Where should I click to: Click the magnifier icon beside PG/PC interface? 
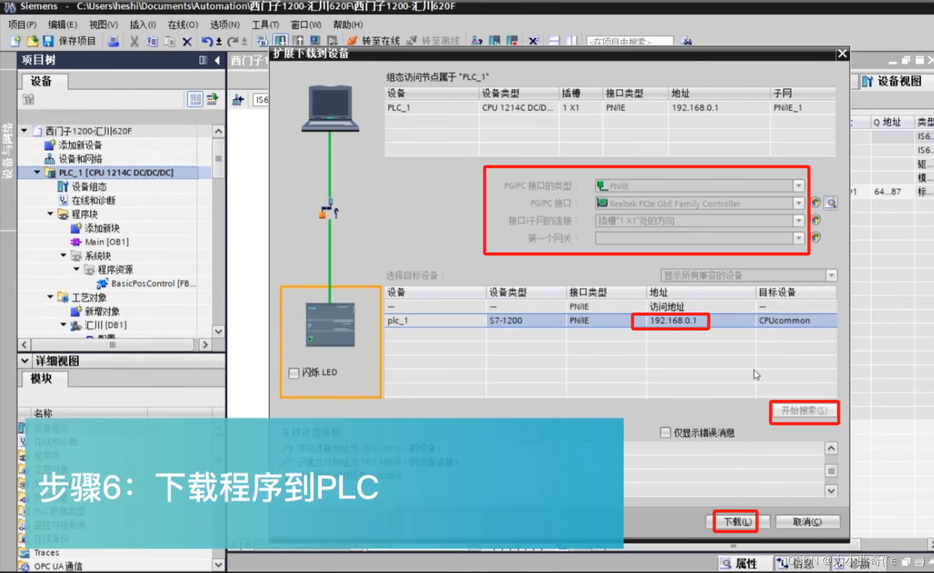[x=831, y=203]
